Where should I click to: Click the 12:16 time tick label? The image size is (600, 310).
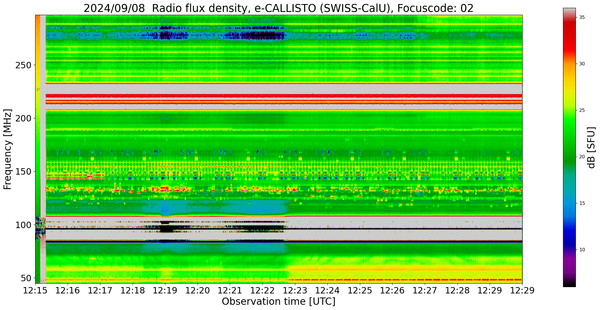[68, 291]
